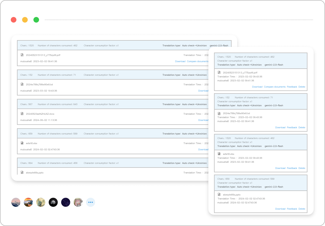Open Feedback for the txt file in the right panel
This screenshot has width=325, height=226.
click(292, 128)
